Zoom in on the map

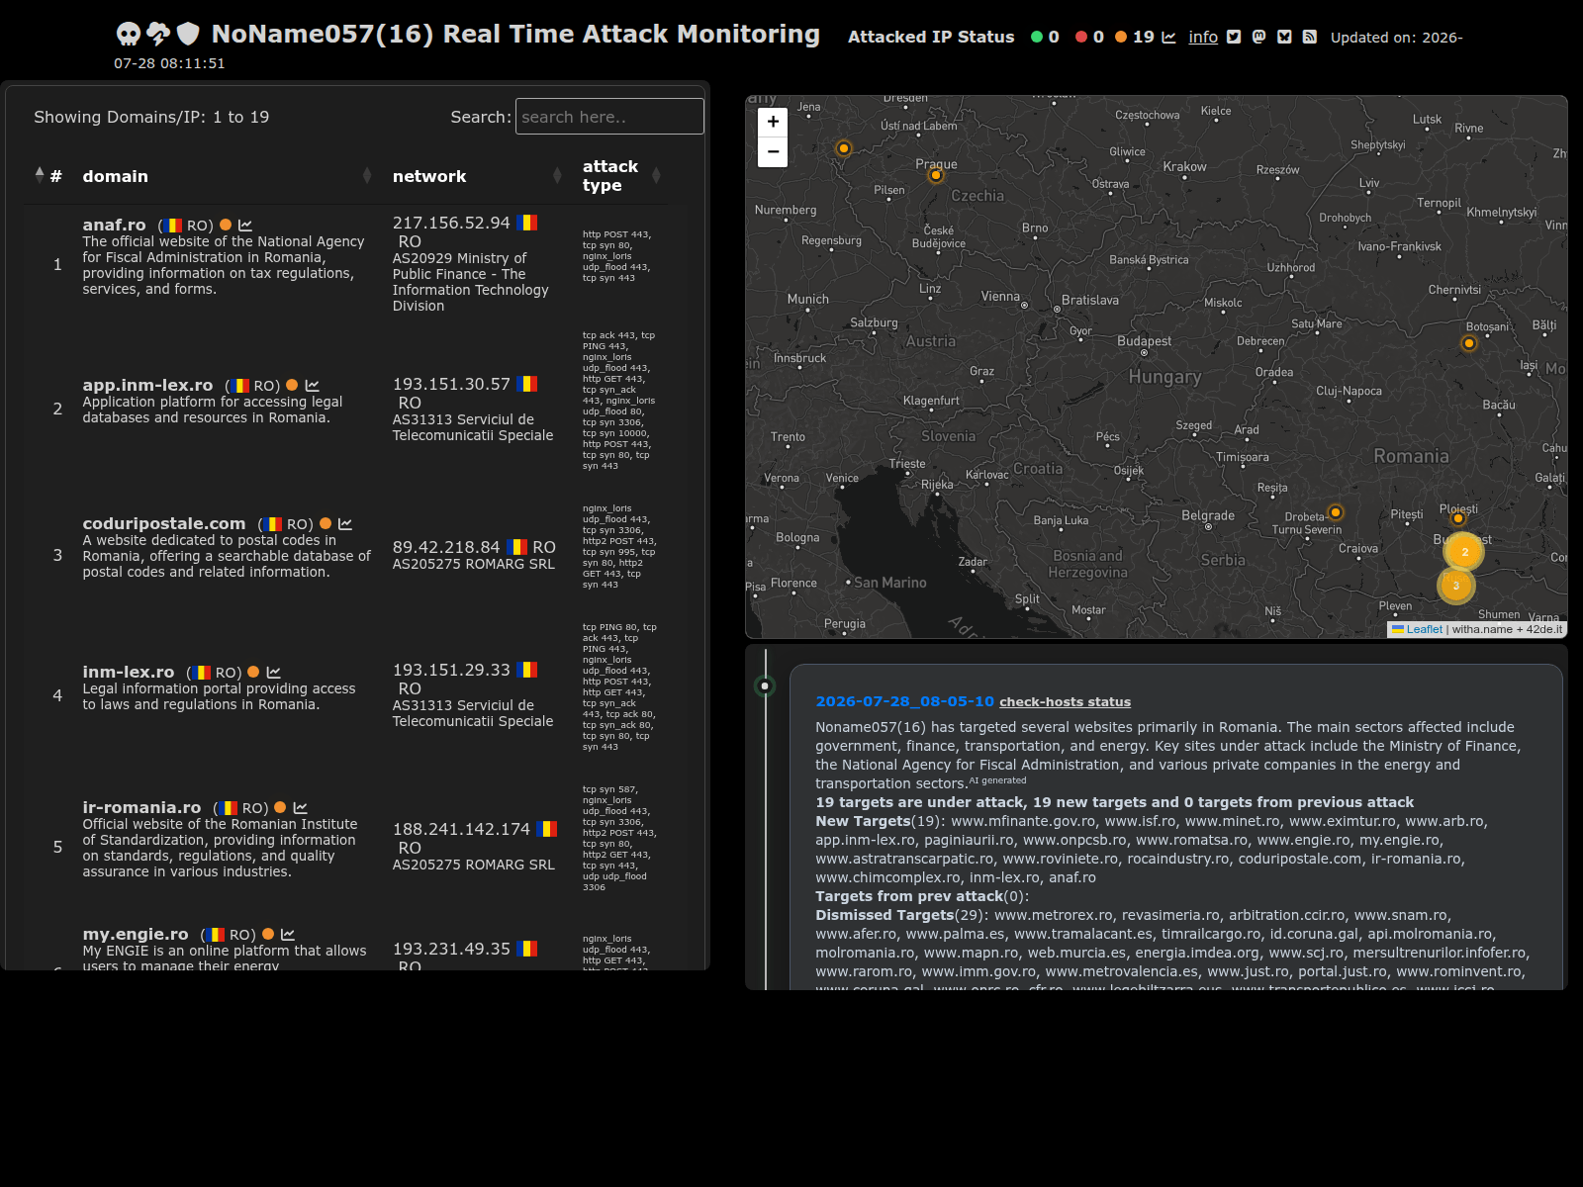pyautogui.click(x=773, y=122)
